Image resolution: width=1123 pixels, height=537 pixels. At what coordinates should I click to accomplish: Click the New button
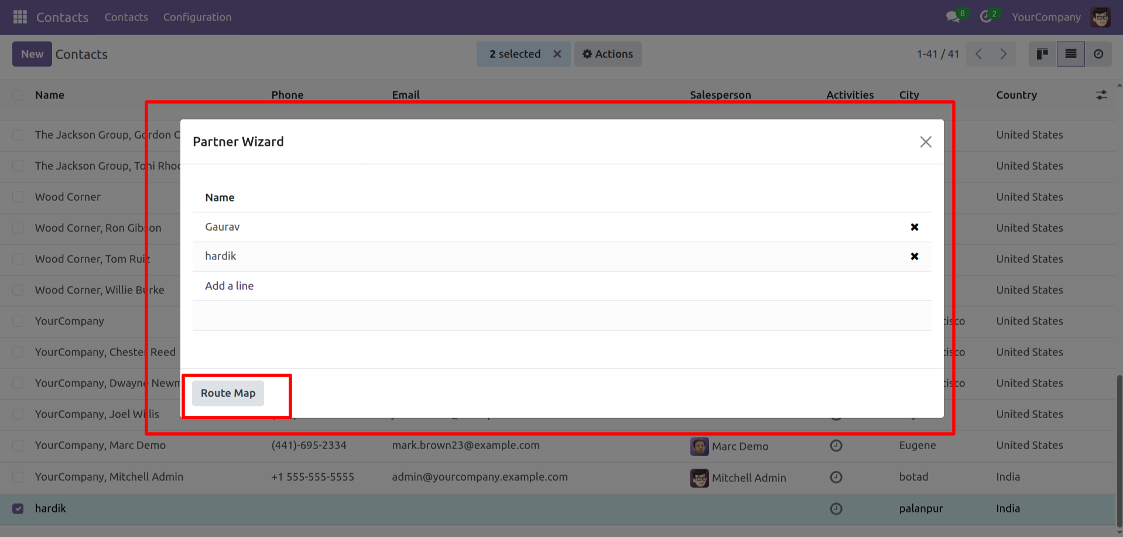click(32, 54)
